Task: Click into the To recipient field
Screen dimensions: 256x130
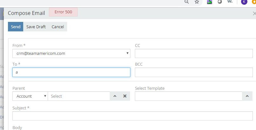Action: [71, 72]
